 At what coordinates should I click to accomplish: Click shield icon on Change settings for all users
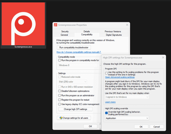pyautogui.click(x=61, y=118)
